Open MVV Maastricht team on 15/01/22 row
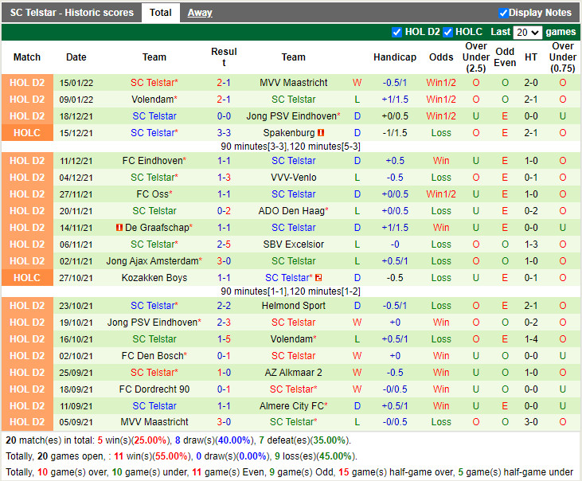 coord(293,82)
